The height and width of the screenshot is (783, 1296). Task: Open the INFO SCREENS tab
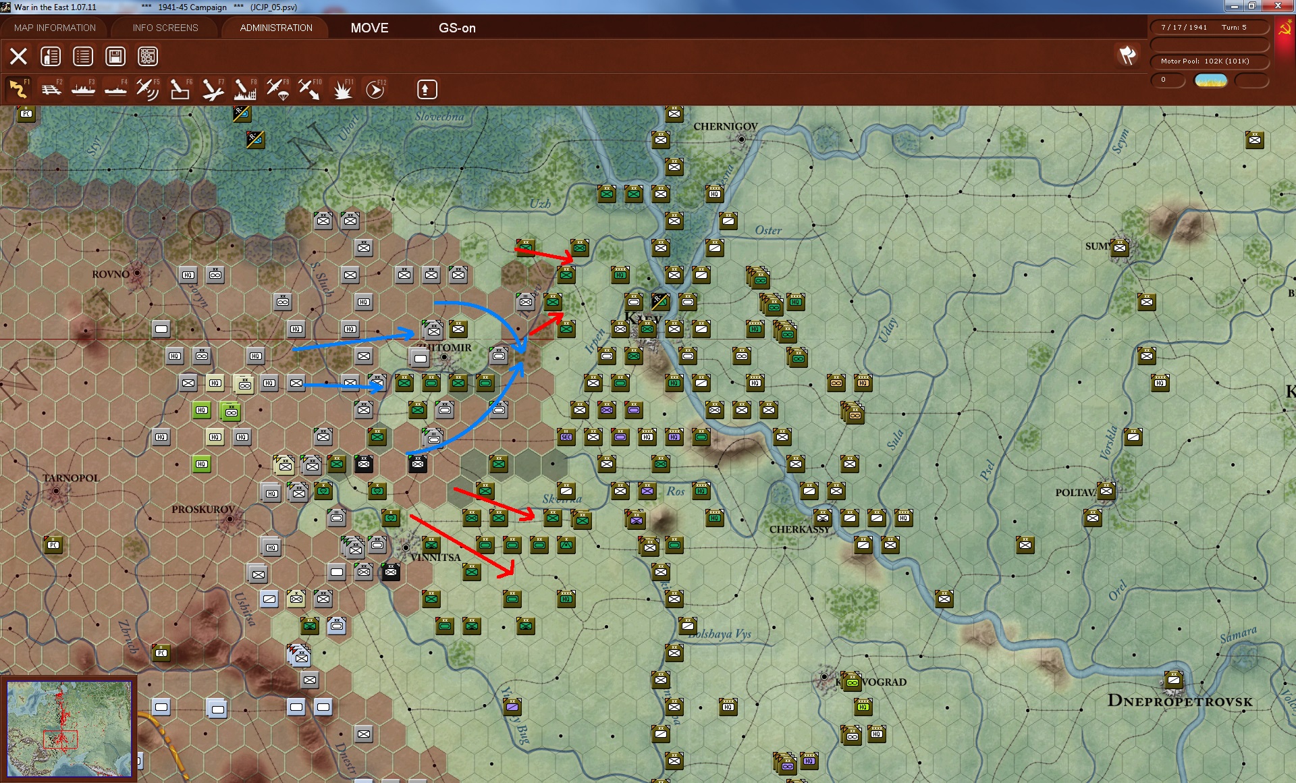(x=165, y=28)
